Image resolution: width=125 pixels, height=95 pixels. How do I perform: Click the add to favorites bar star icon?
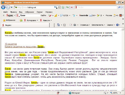click(21, 20)
